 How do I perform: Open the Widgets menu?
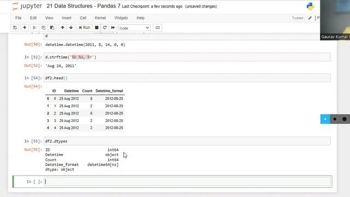(x=121, y=18)
